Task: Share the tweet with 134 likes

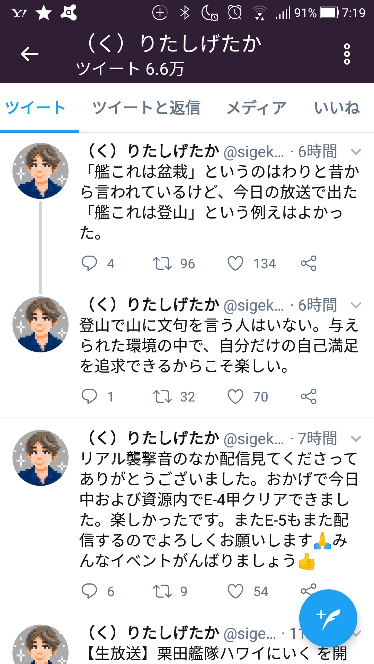Action: (x=309, y=264)
